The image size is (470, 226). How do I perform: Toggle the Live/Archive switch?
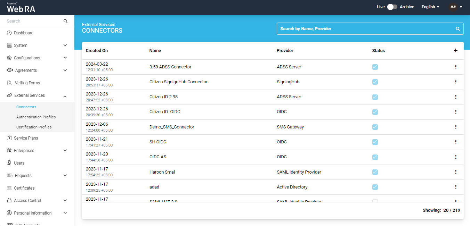[392, 7]
